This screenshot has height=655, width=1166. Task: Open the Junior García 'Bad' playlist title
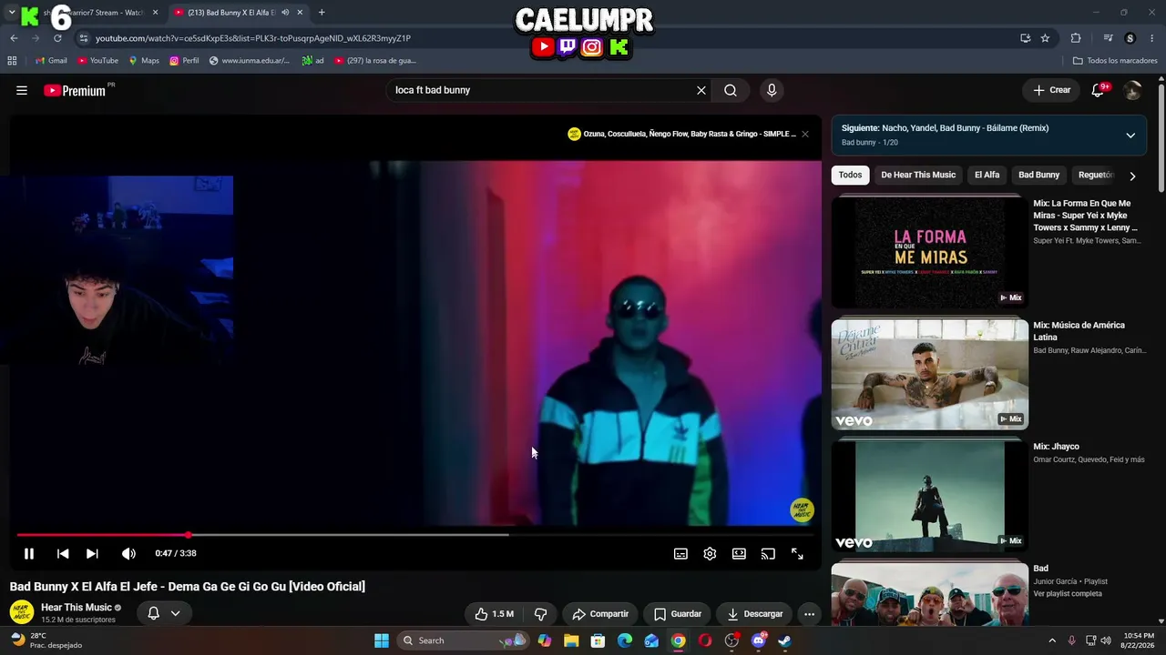click(1040, 569)
